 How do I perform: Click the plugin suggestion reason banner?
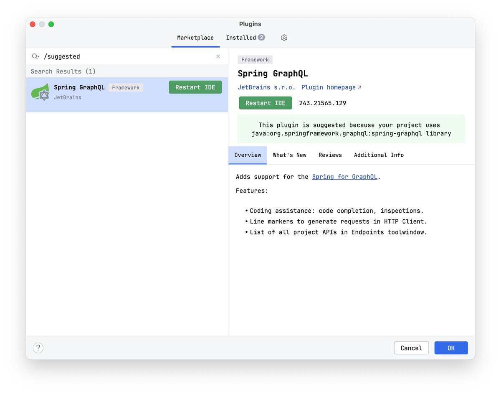click(351, 129)
